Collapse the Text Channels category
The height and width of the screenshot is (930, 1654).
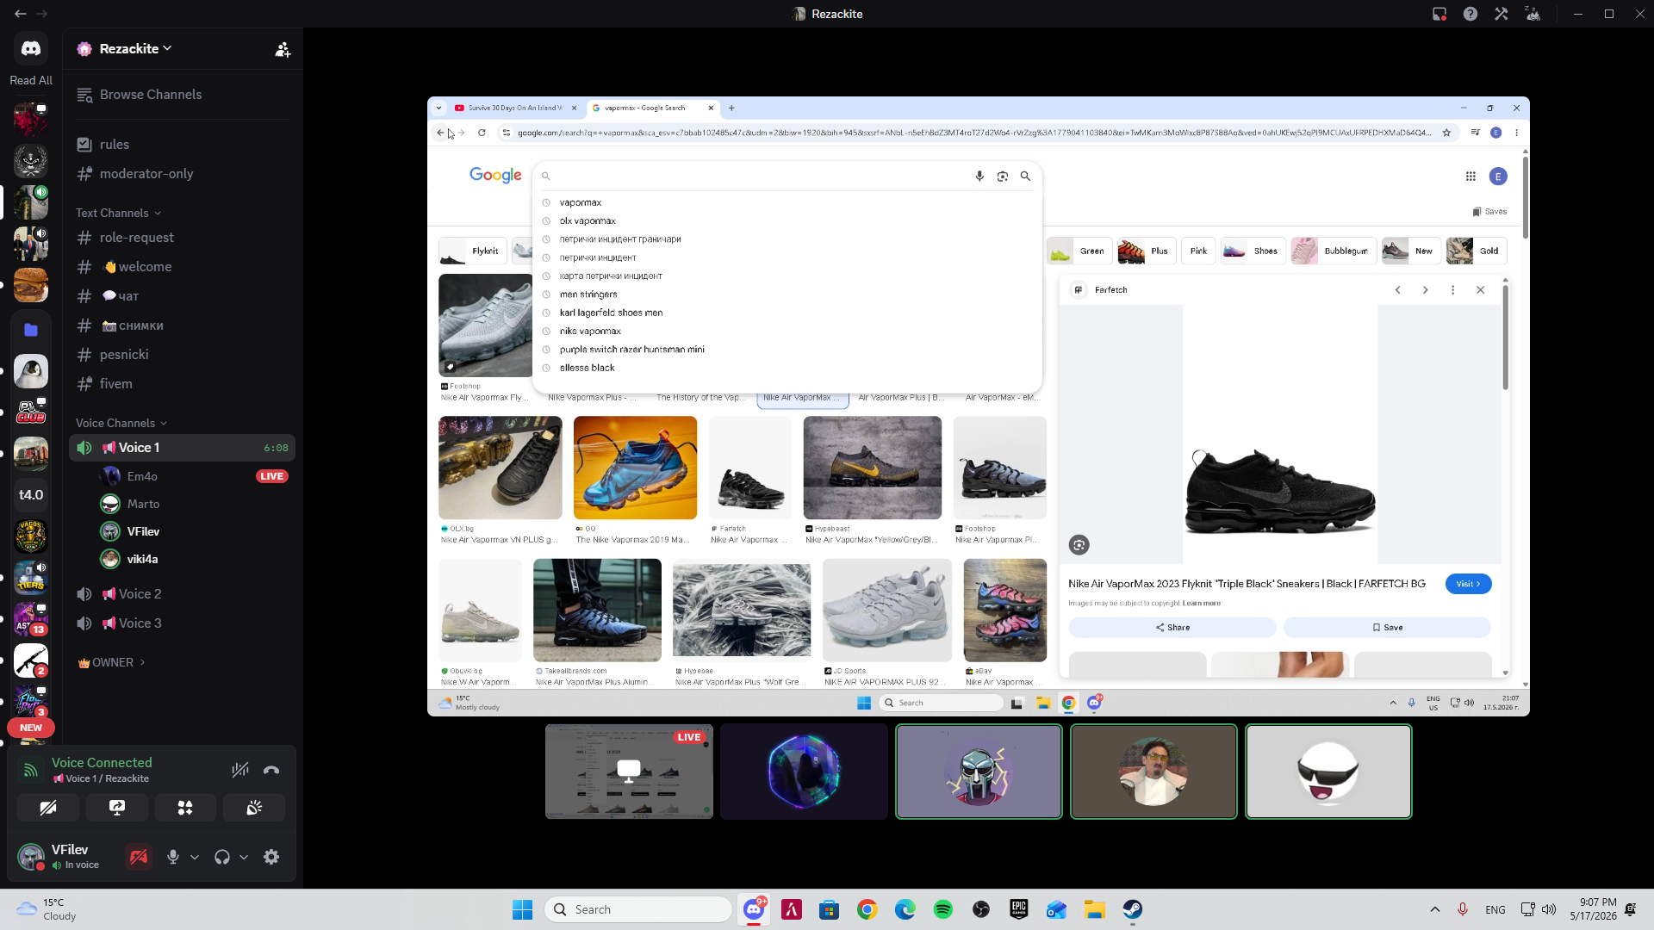point(119,213)
